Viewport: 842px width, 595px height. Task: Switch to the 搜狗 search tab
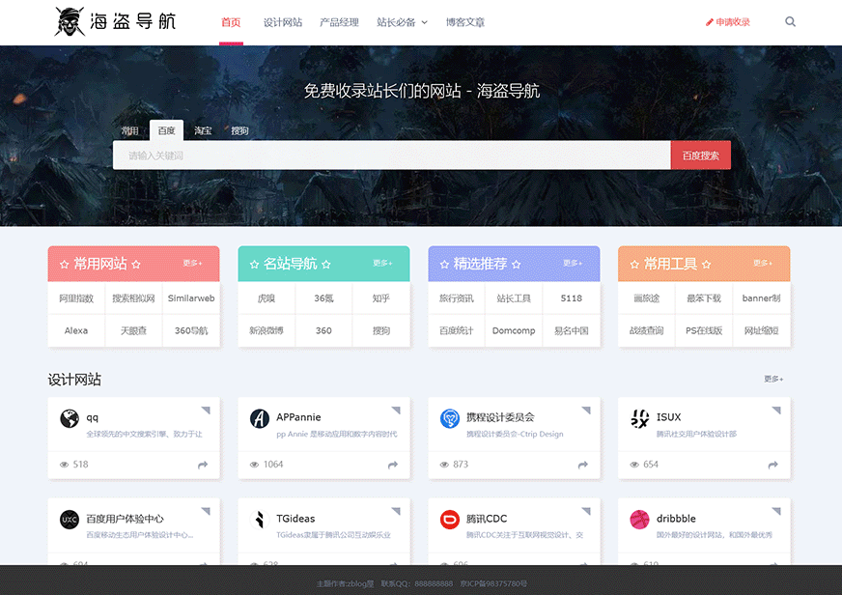coord(238,130)
